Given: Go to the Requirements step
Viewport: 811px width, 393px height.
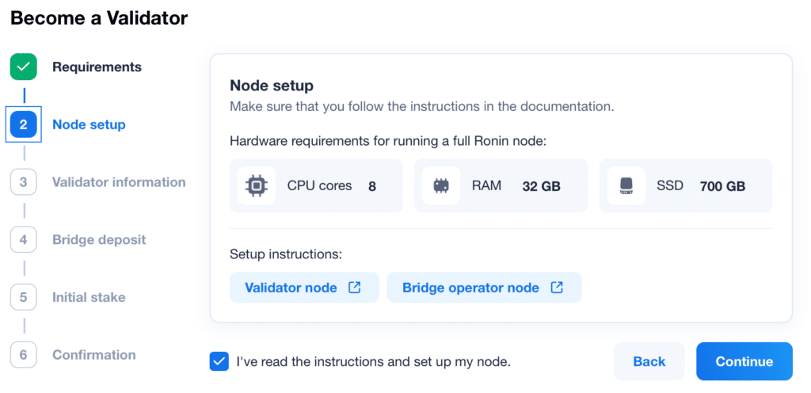Looking at the screenshot, I should click(x=97, y=67).
